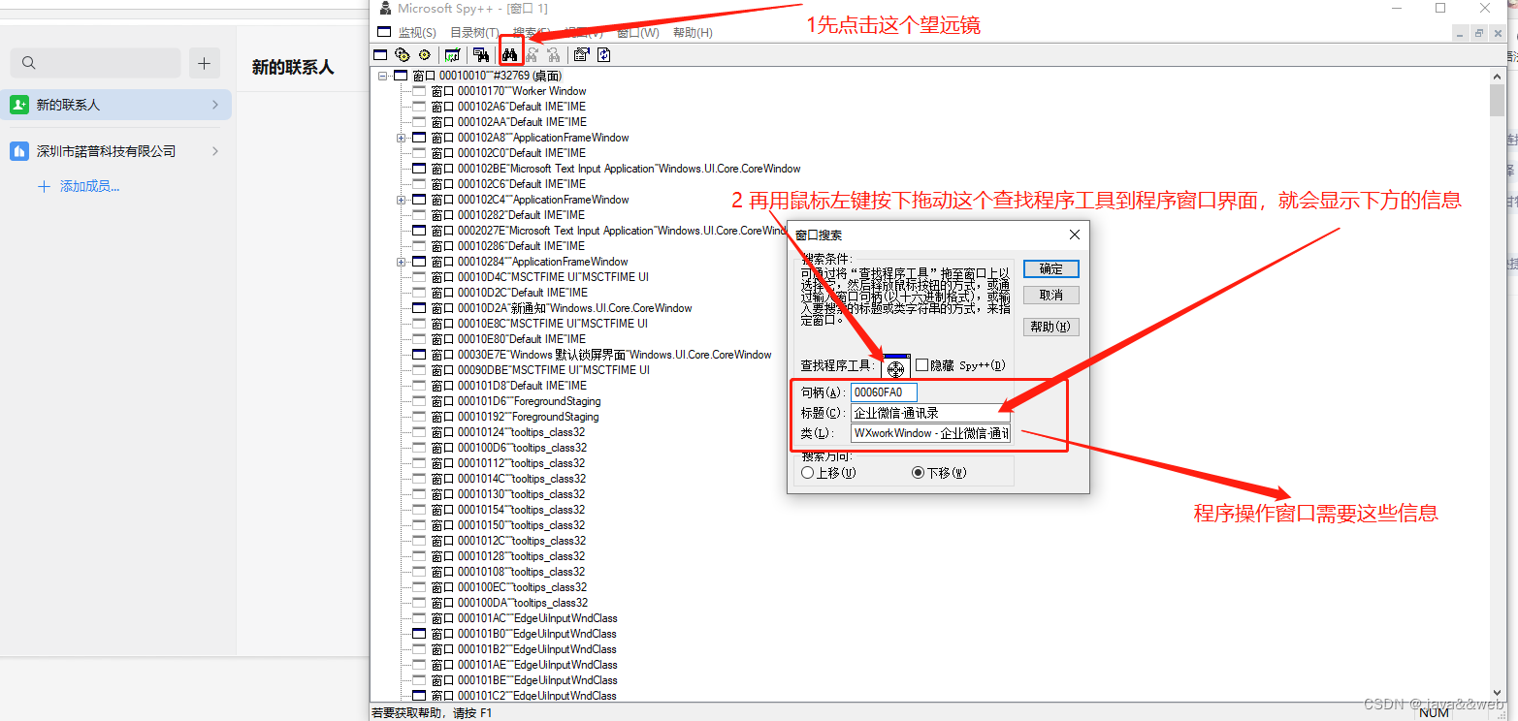Image resolution: width=1518 pixels, height=721 pixels.
Task: Click the 标题(C) field showing 企业微信-通讯录
Action: pyautogui.click(x=930, y=413)
